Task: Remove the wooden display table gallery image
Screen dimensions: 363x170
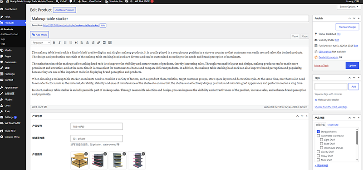Action: [86, 154]
